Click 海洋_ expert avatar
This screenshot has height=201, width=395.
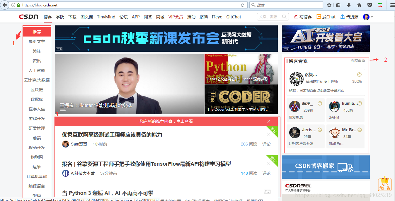tap(294, 106)
